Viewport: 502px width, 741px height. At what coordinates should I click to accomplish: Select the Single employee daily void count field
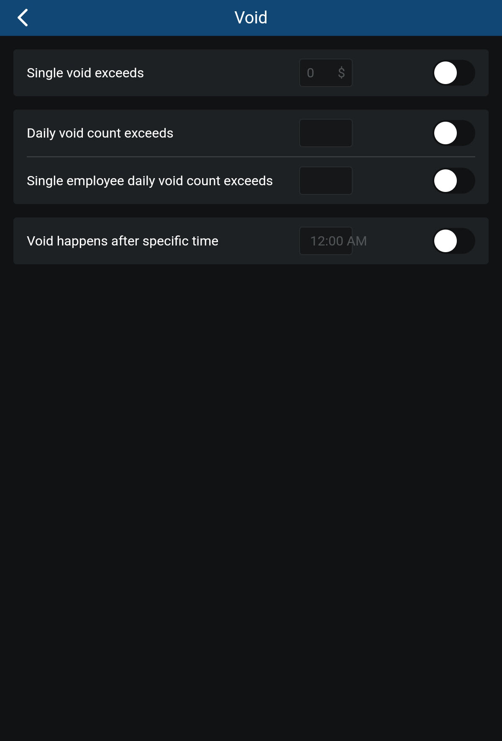point(325,181)
